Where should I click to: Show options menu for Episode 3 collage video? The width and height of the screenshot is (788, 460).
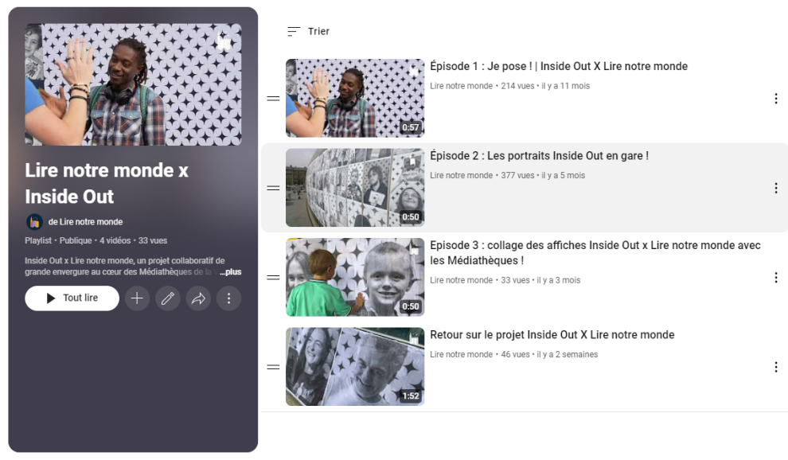point(775,278)
